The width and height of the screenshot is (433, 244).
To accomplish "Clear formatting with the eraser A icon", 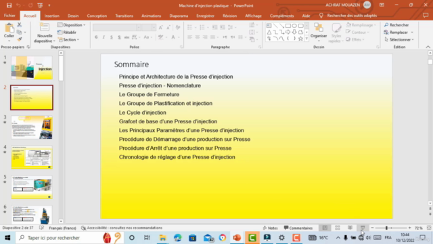I will [x=178, y=27].
